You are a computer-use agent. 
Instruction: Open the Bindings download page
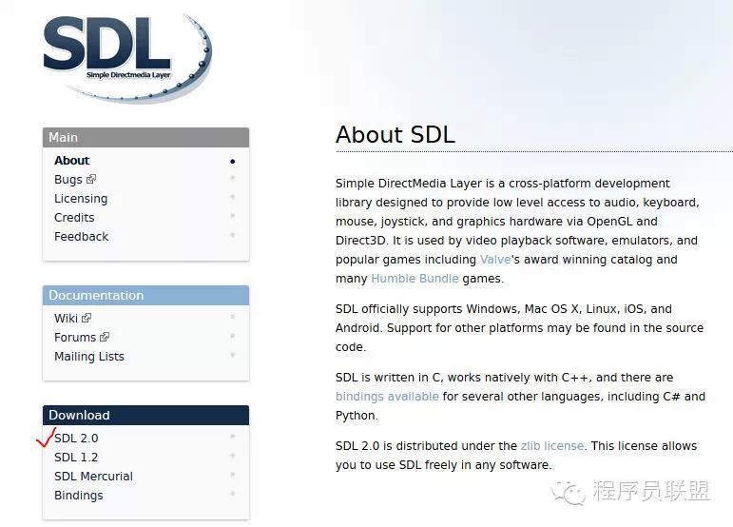click(79, 496)
